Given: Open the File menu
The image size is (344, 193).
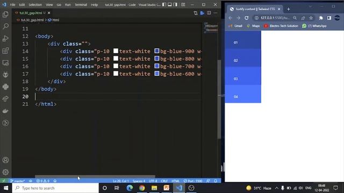Looking at the screenshot, I should click(x=13, y=5).
